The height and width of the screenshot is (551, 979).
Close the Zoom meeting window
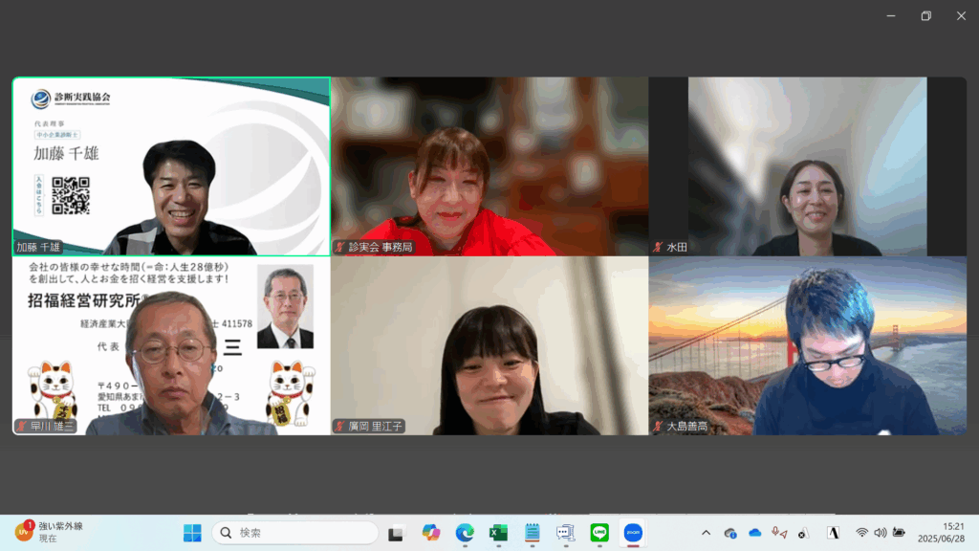(961, 15)
